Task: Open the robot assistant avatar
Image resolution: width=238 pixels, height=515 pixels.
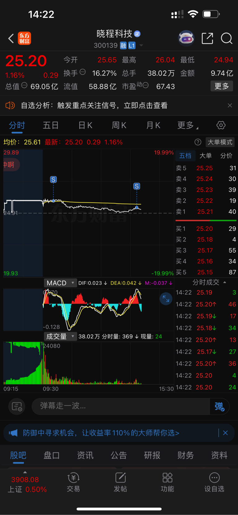Action: (186, 38)
